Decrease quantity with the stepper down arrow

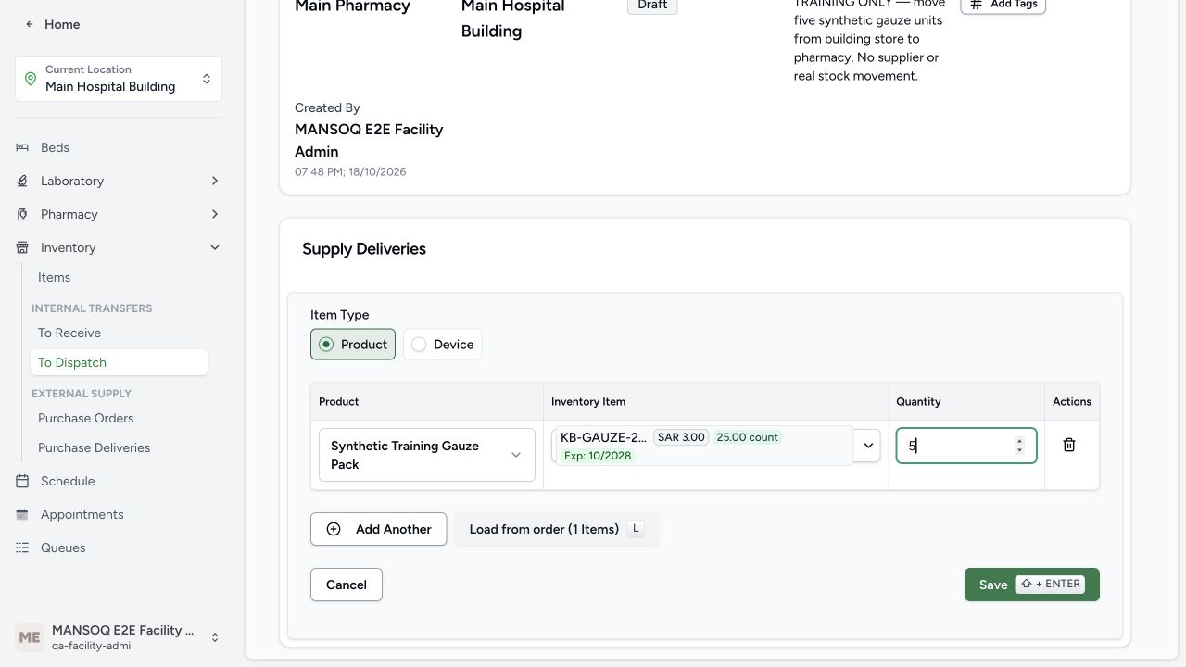tap(1019, 450)
